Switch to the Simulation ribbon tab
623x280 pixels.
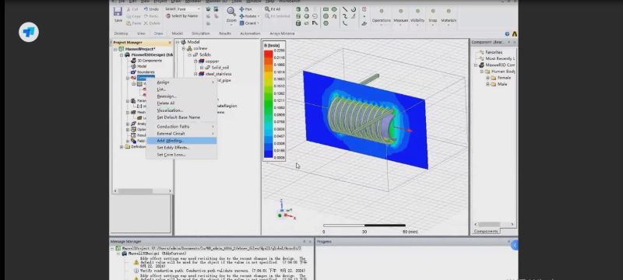tap(200, 33)
